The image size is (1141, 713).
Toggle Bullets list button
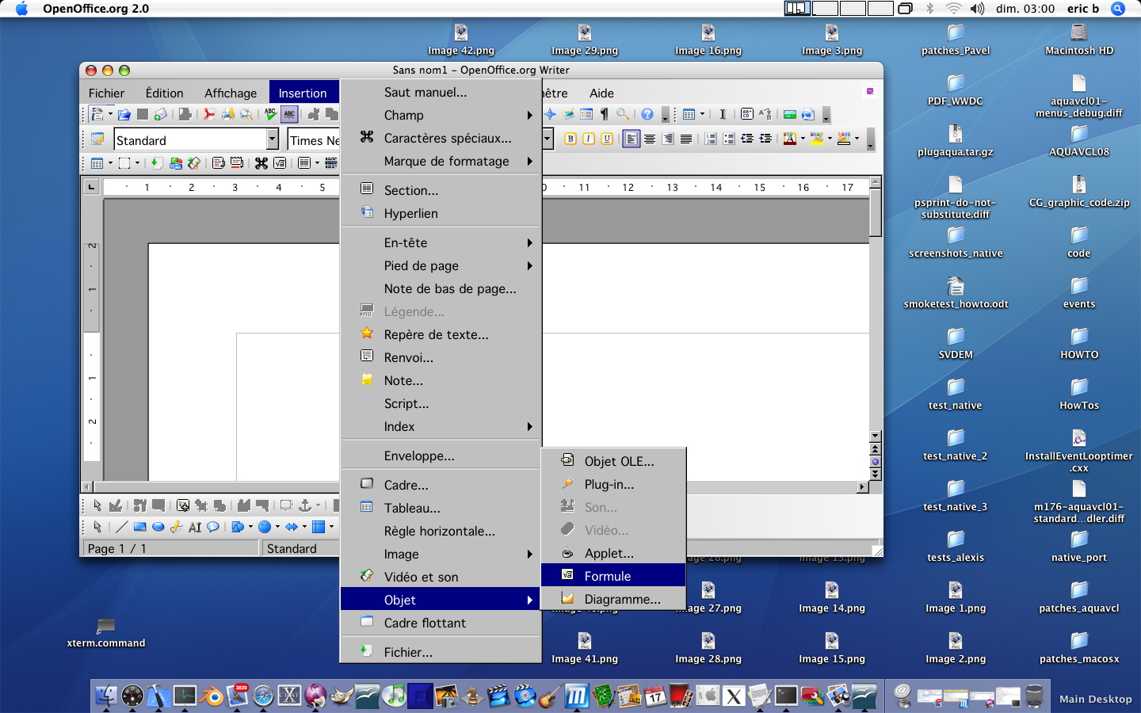point(729,139)
